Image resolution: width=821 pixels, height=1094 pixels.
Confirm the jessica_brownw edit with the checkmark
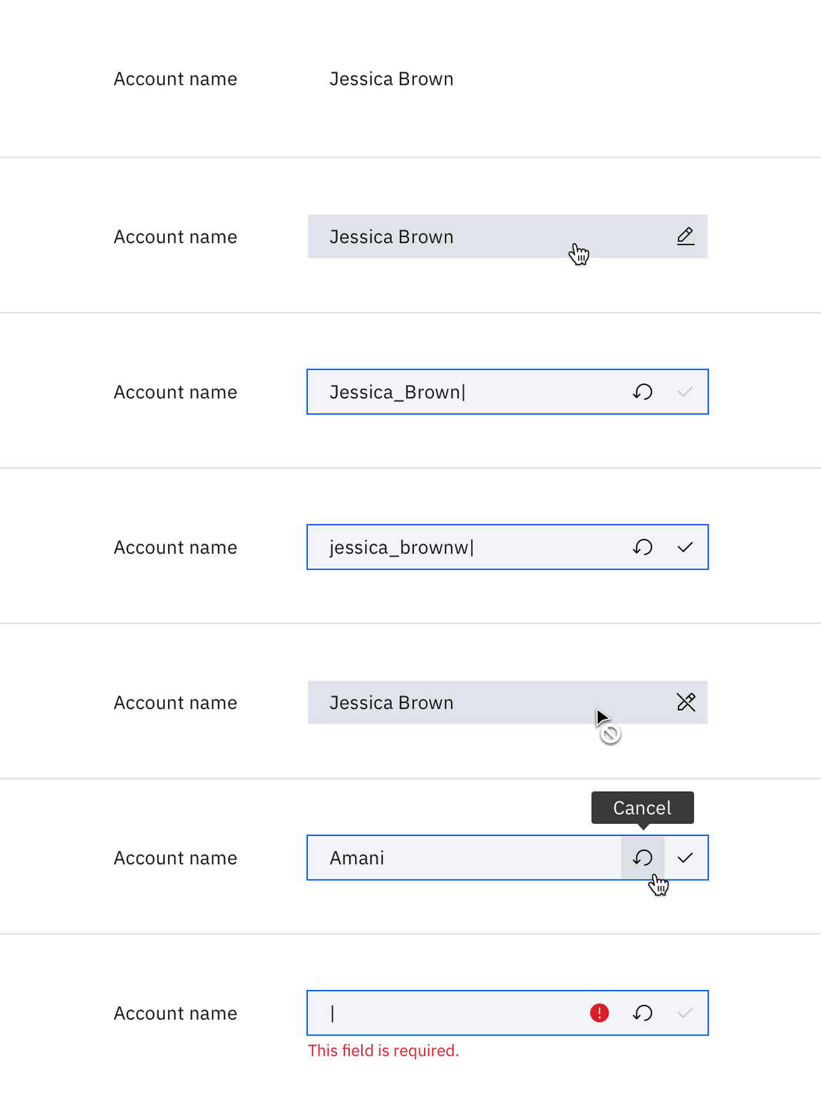tap(686, 547)
